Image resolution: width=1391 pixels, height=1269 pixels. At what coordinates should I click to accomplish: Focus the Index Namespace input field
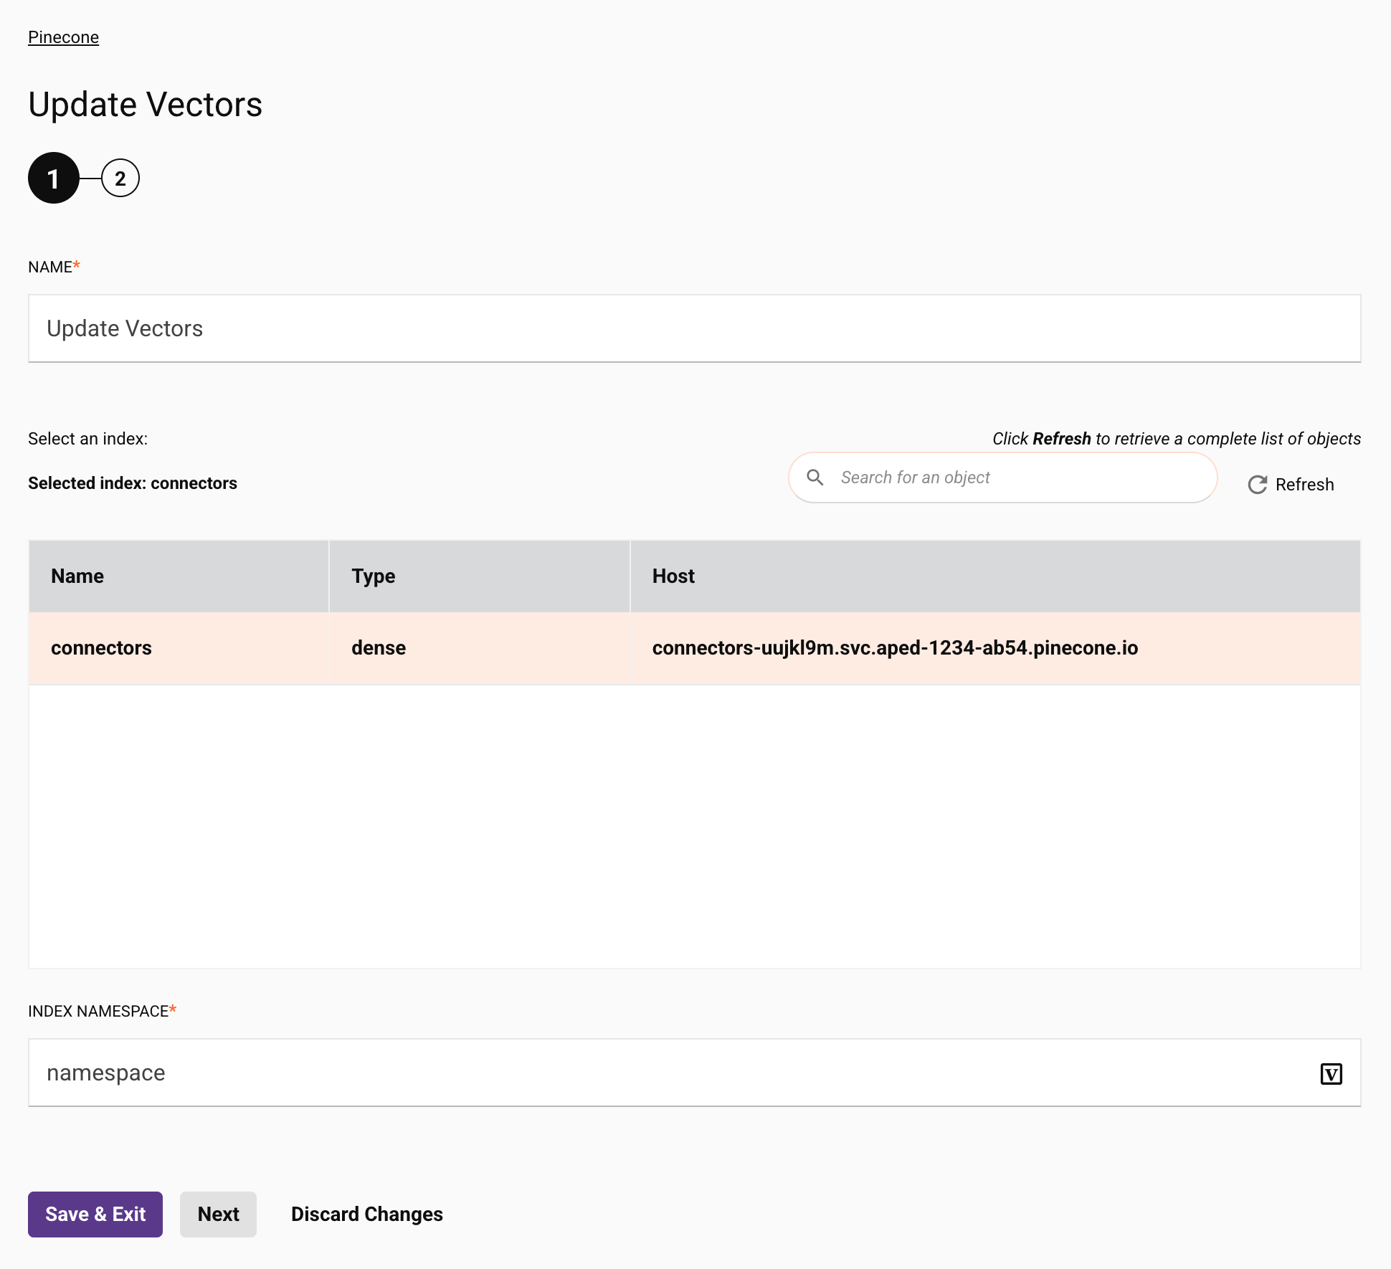694,1073
